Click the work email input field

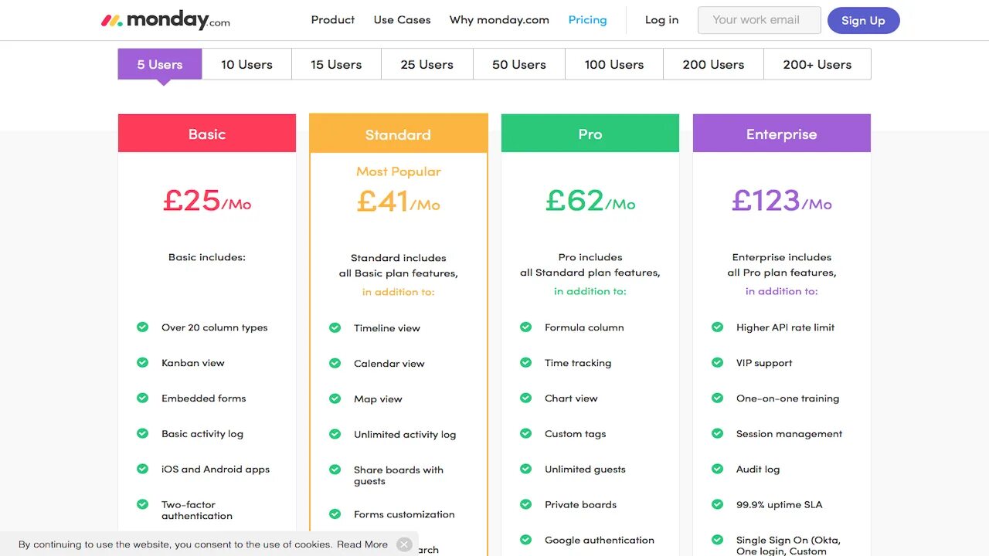[x=759, y=21]
